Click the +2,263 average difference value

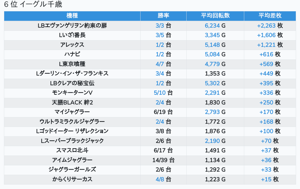coord(266,26)
